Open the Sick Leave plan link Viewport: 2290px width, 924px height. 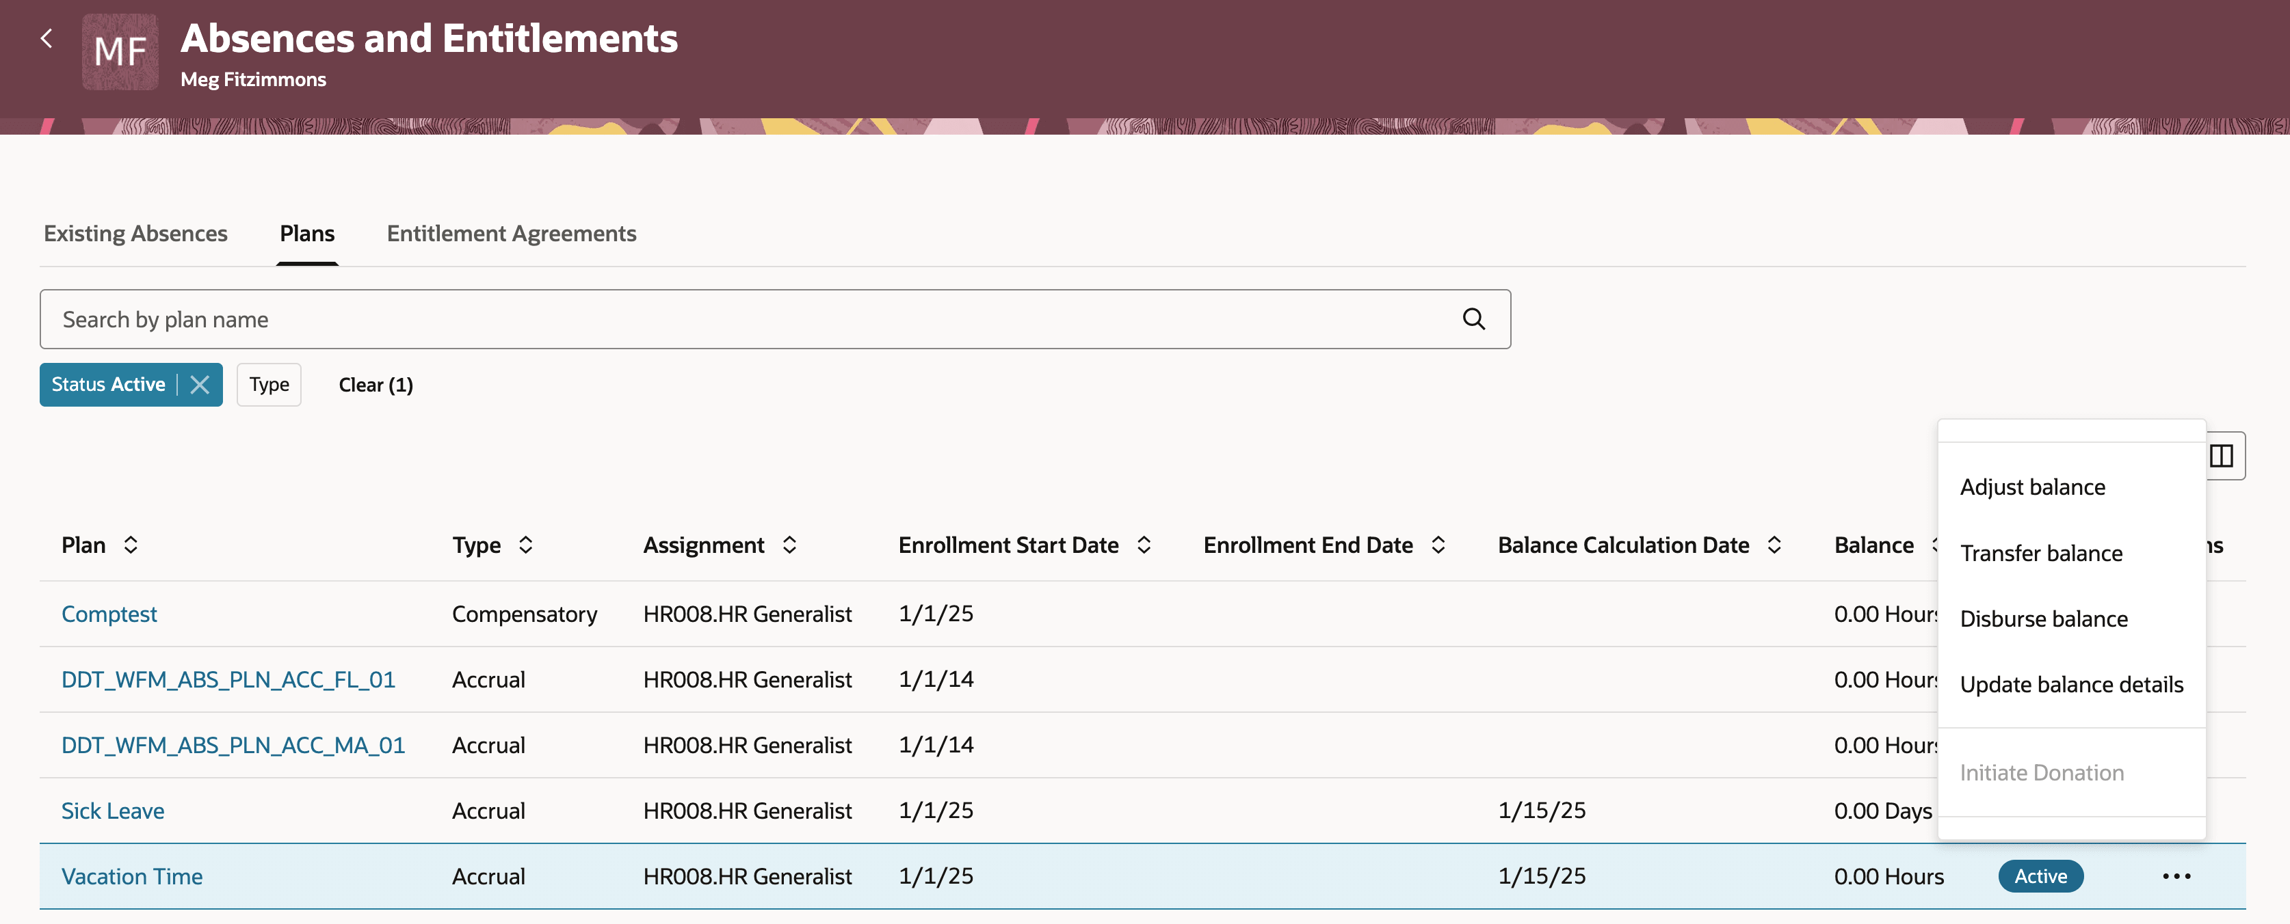(x=113, y=811)
